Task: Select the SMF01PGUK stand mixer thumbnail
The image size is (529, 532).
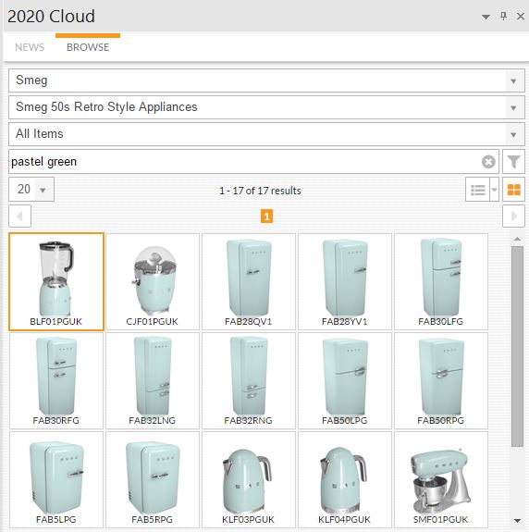Action: 441,480
